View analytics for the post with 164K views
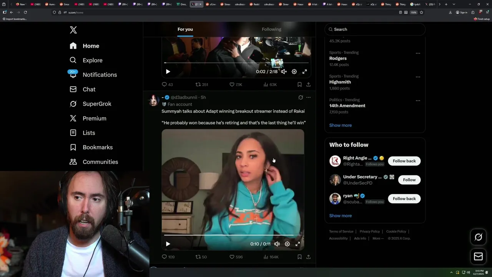The height and width of the screenshot is (277, 492). click(x=271, y=257)
